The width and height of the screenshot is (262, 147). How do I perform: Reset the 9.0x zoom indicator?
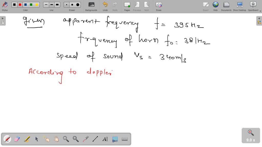click(251, 136)
